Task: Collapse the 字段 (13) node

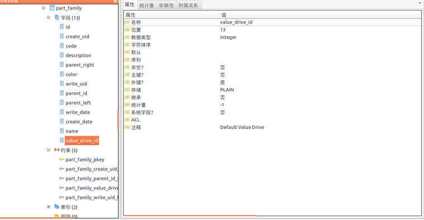Action: click(x=49, y=18)
